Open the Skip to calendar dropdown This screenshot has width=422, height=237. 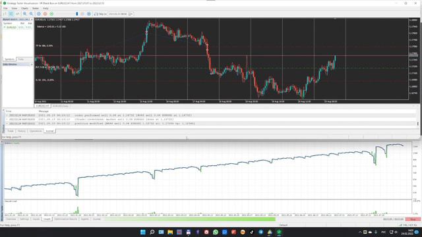point(131,14)
